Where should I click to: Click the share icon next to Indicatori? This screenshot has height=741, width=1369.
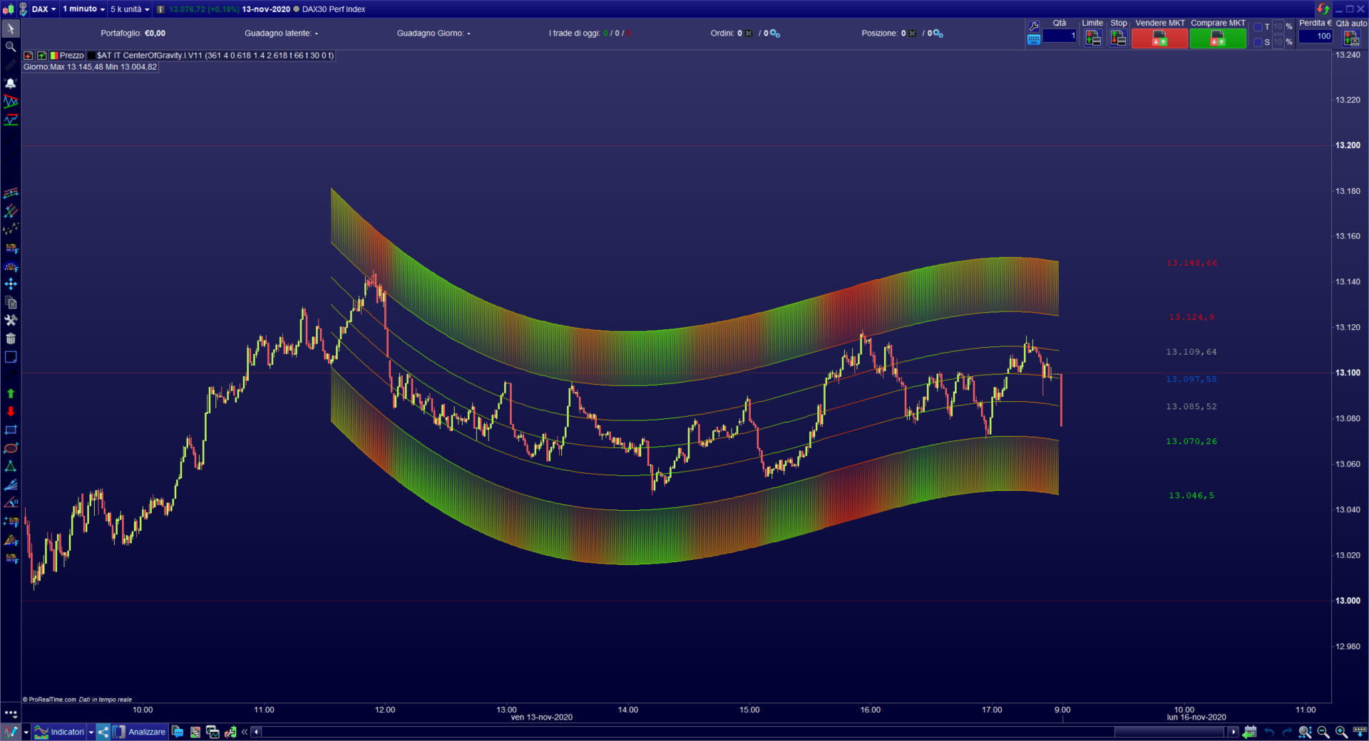coord(103,732)
